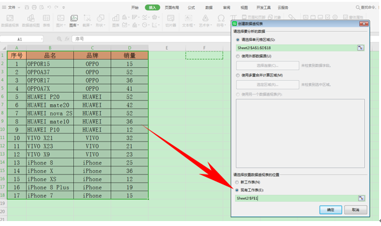Click the 图表 chart icon
Image resolution: width=381 pixels, height=226 pixels.
tap(115, 18)
